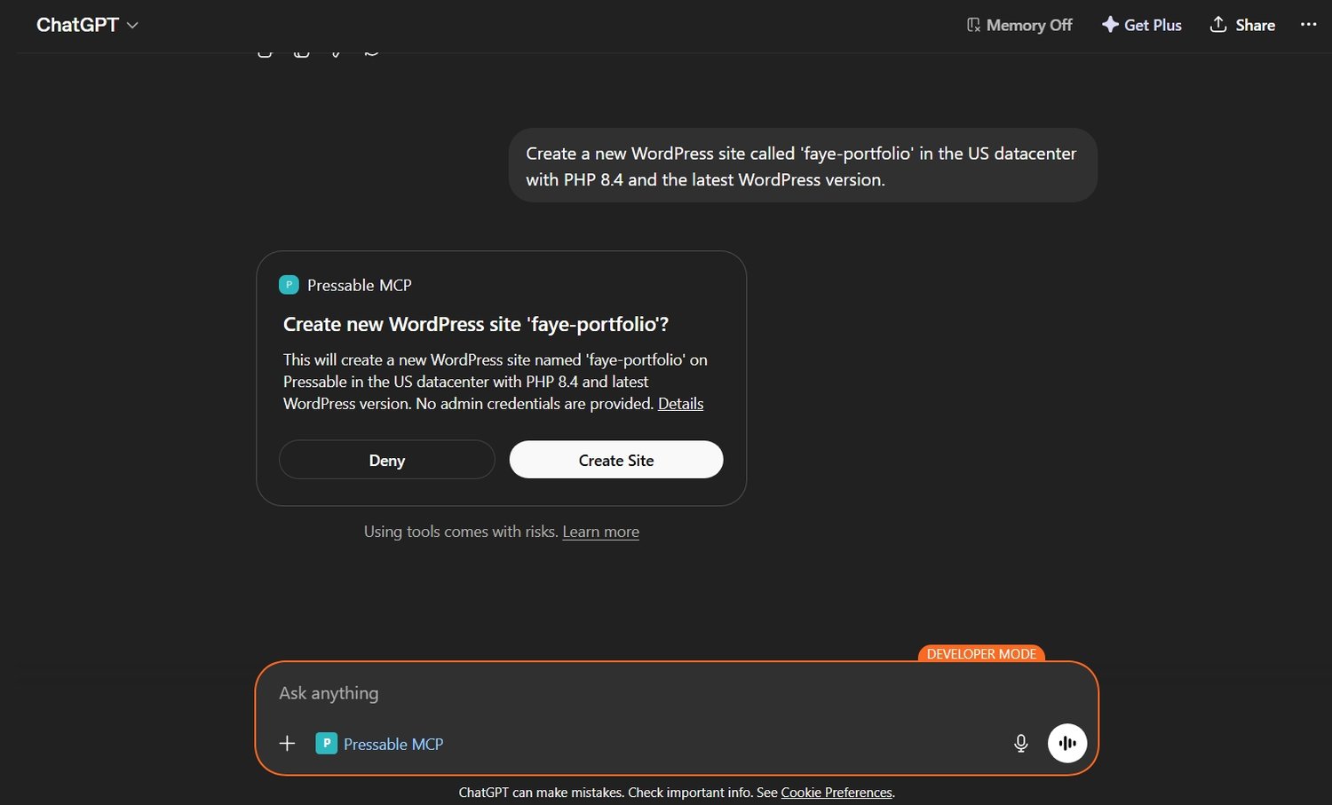Click the 'Create new WordPress site' heading
Screen dimensions: 1332x805
click(x=476, y=325)
